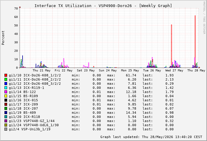Click the magenta swatch for gi1/14 B5-122
This screenshot has width=207, height=141.
click(6, 92)
